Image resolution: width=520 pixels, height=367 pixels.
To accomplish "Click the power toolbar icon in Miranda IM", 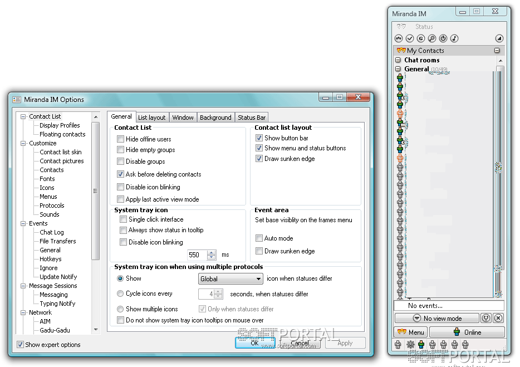I will point(443,38).
